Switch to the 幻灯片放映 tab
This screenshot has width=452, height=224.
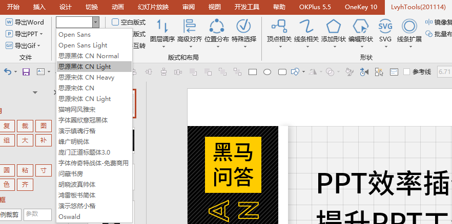(x=153, y=7)
